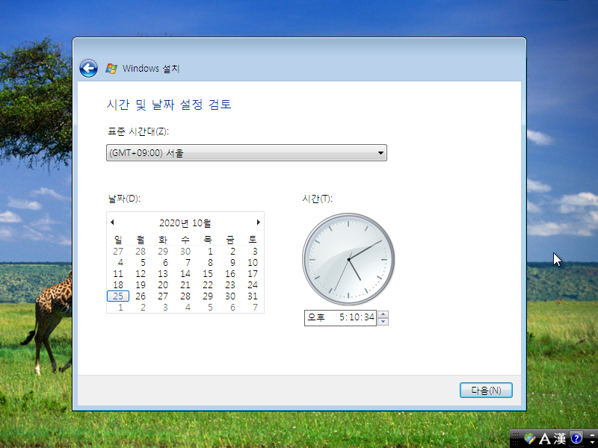Select October 13 in the calendar

pos(163,273)
